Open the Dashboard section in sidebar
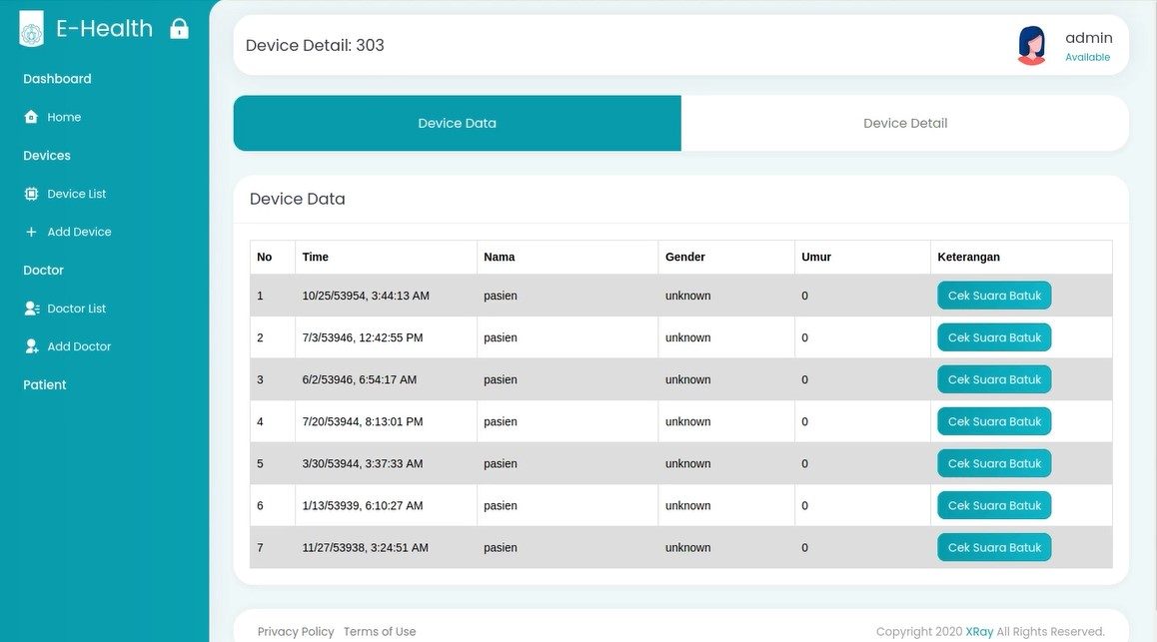This screenshot has width=1157, height=642. (57, 78)
